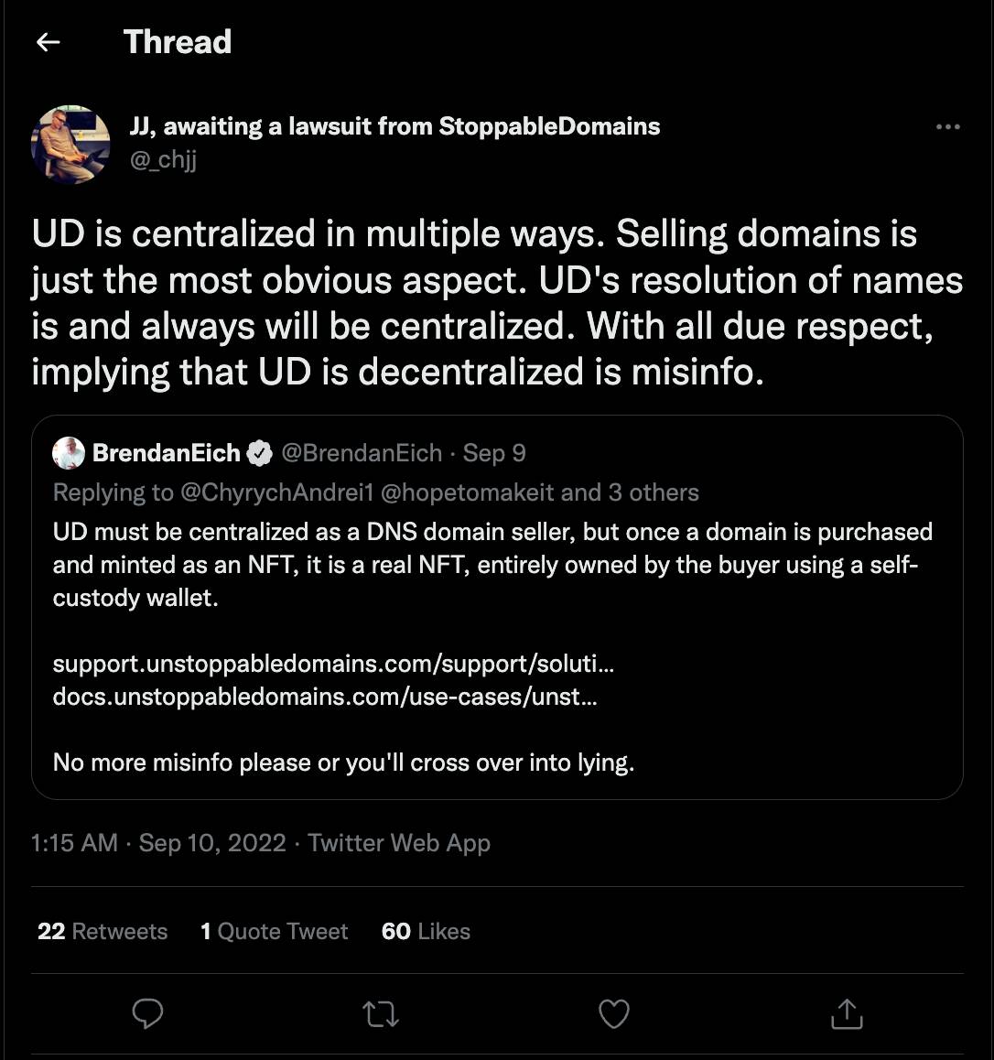Click the Sep 9 date on quoted tweet

tap(494, 453)
